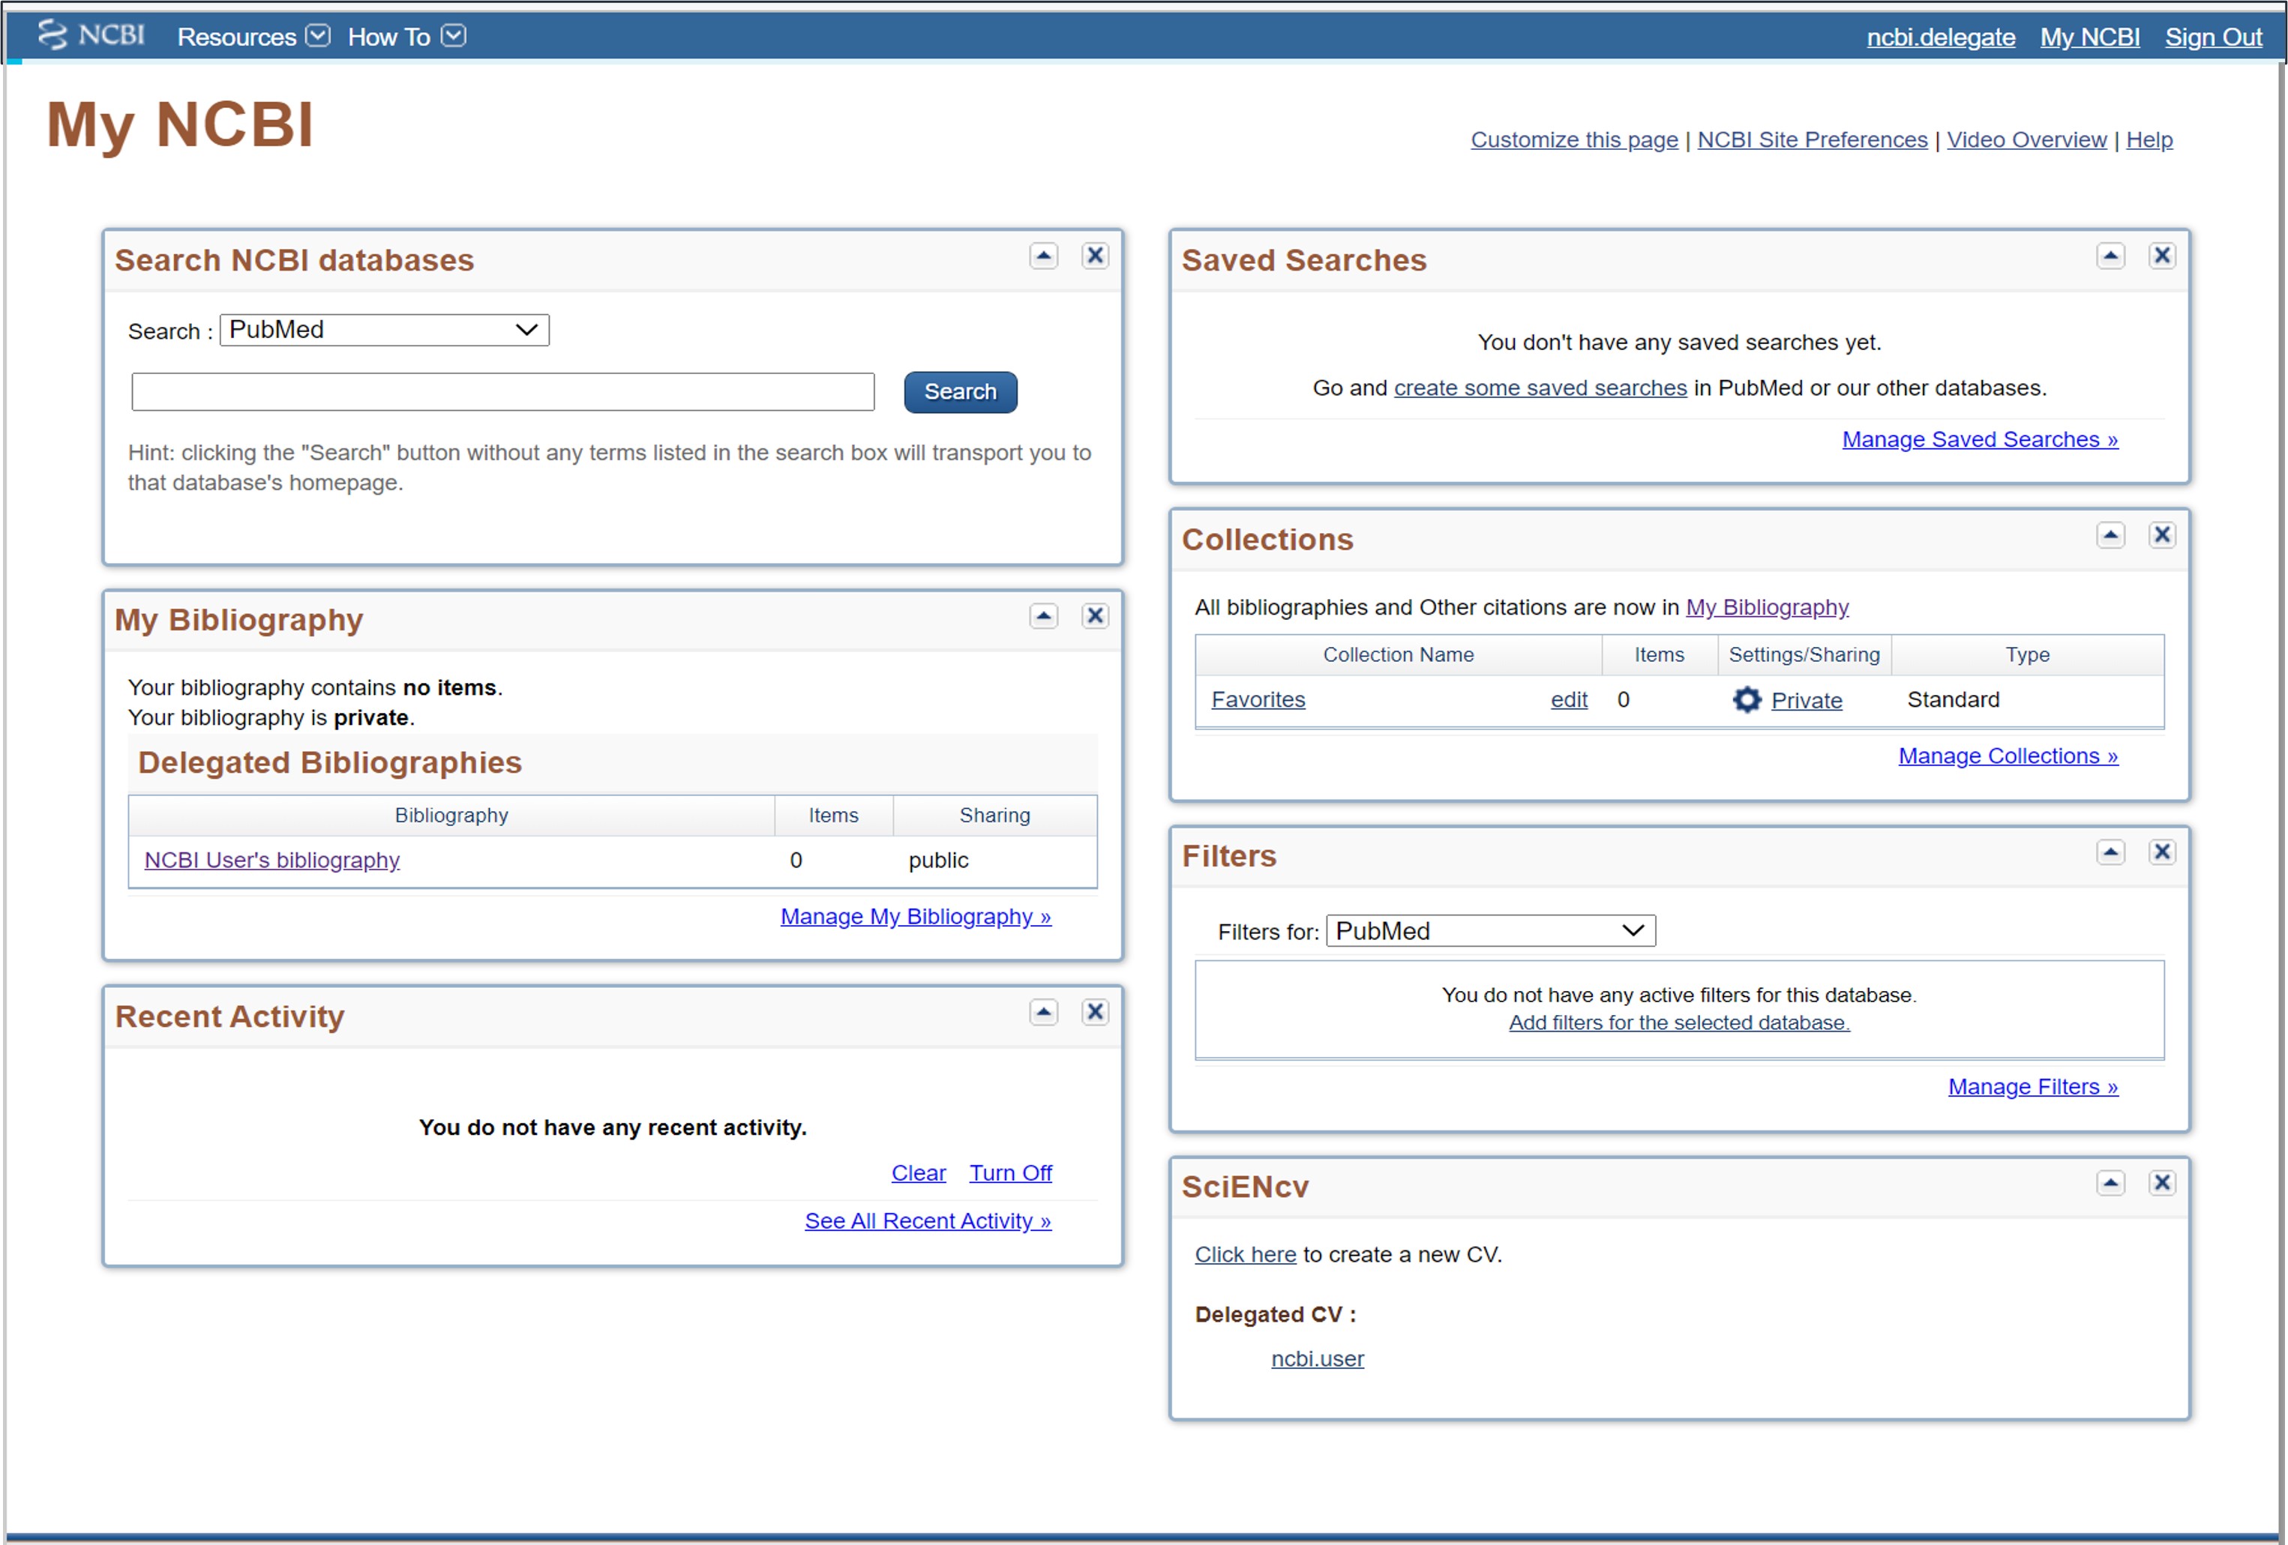Click create some saved searches link

[x=1540, y=388]
